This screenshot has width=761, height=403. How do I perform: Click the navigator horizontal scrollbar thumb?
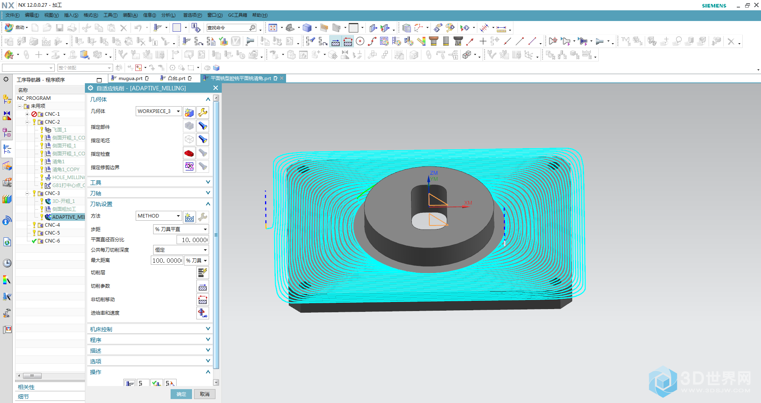tap(32, 376)
